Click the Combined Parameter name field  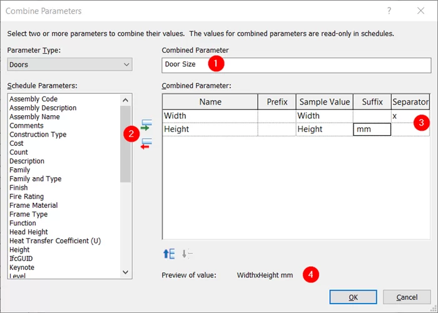(x=296, y=64)
